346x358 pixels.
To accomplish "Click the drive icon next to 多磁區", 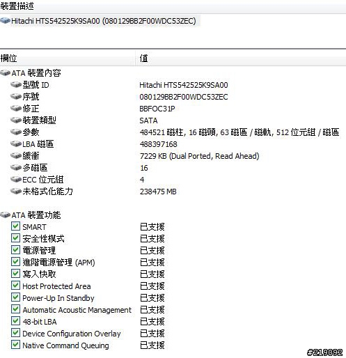I will click(x=16, y=168).
